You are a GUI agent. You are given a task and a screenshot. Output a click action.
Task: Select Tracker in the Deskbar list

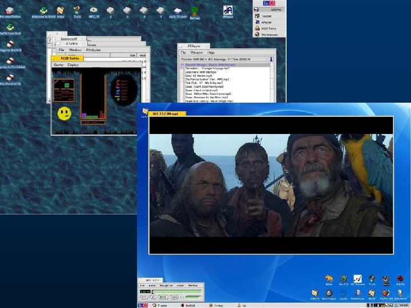[269, 16]
